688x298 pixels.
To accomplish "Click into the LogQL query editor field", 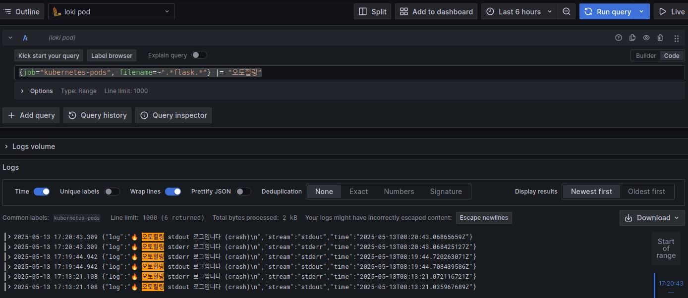I will pos(349,73).
